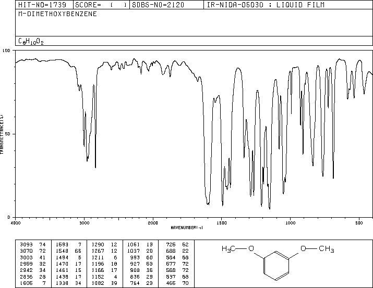Click the 0 tick on transmittance axis
Screen dimensions: 373x288
(x=9, y=217)
